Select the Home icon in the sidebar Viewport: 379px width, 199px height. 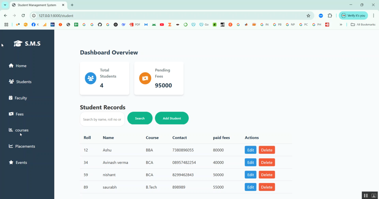point(11,65)
